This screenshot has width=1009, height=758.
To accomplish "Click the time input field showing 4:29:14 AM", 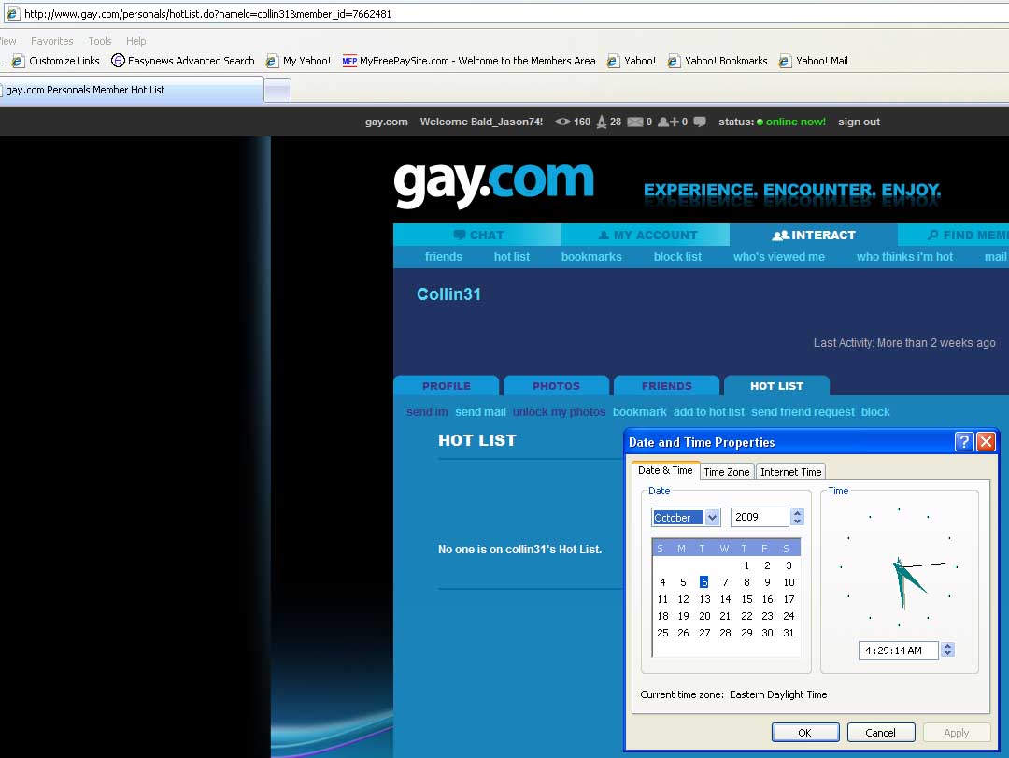I will coord(897,651).
